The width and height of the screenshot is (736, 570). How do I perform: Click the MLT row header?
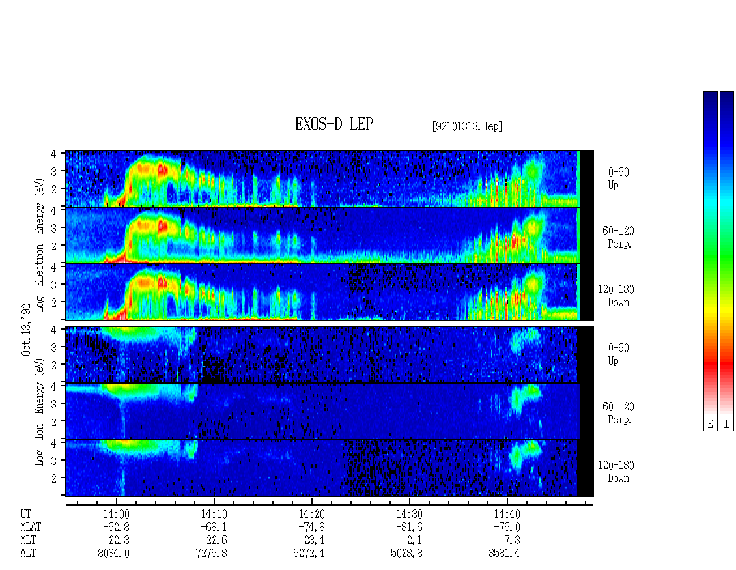point(28,541)
